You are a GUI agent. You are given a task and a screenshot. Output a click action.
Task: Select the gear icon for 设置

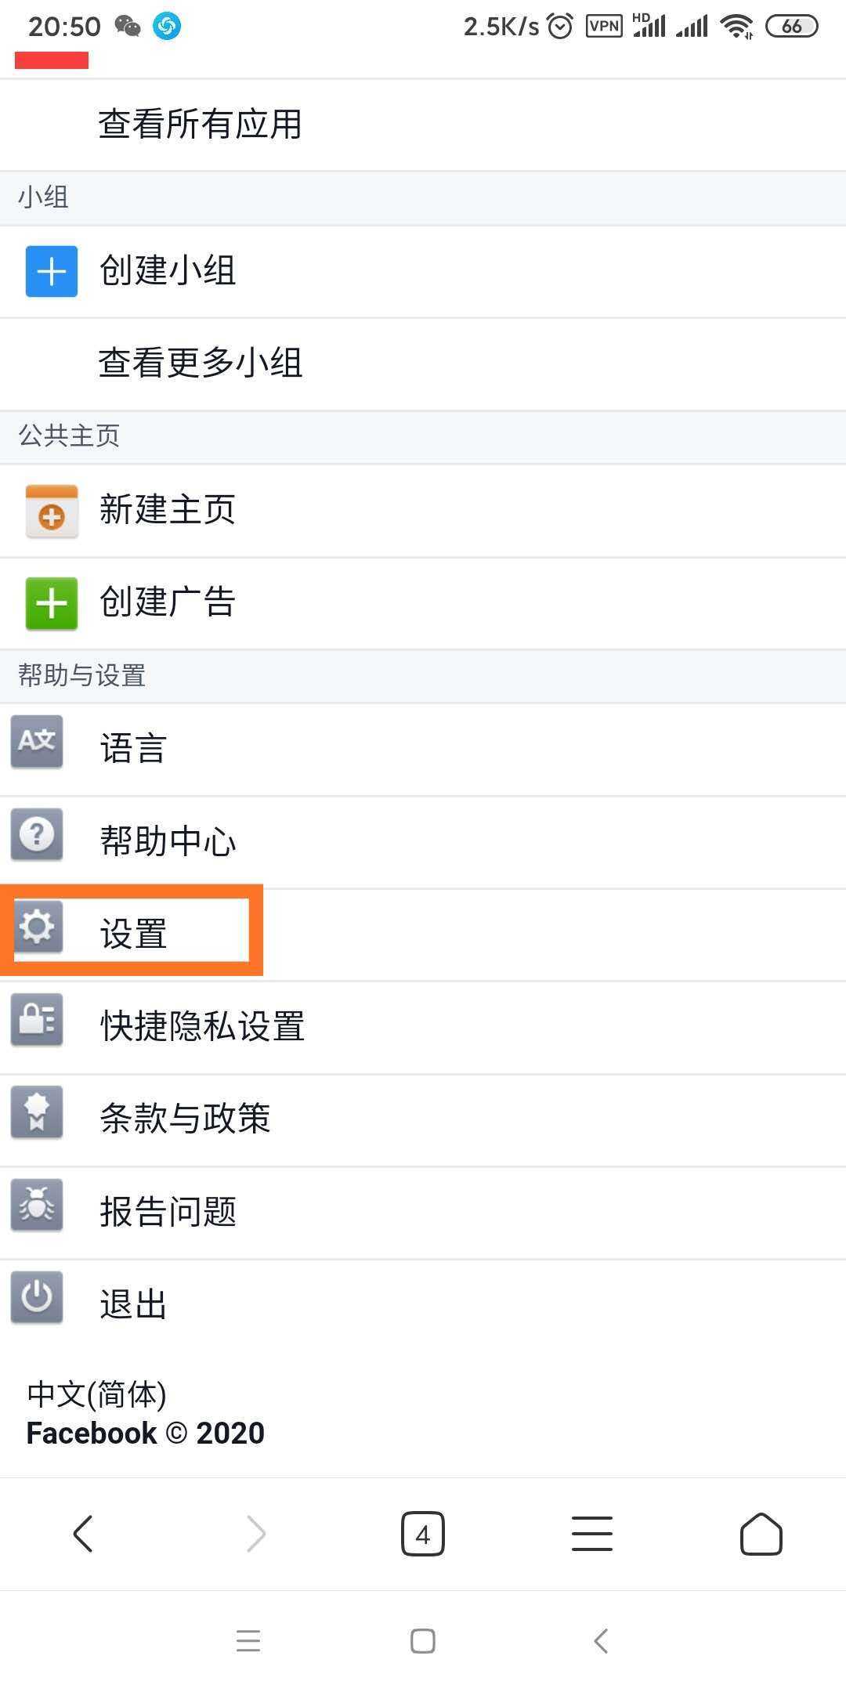(x=36, y=927)
